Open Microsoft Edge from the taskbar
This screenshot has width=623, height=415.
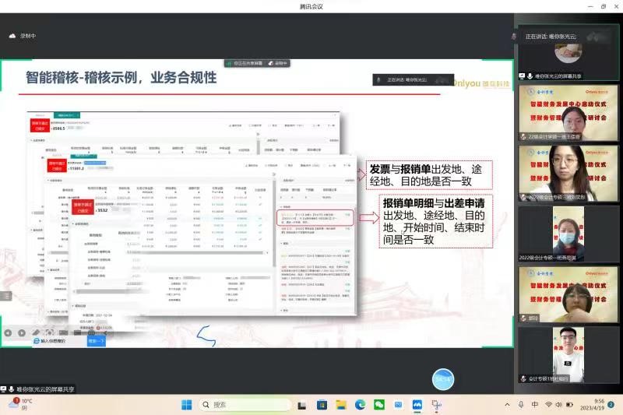pyautogui.click(x=360, y=405)
